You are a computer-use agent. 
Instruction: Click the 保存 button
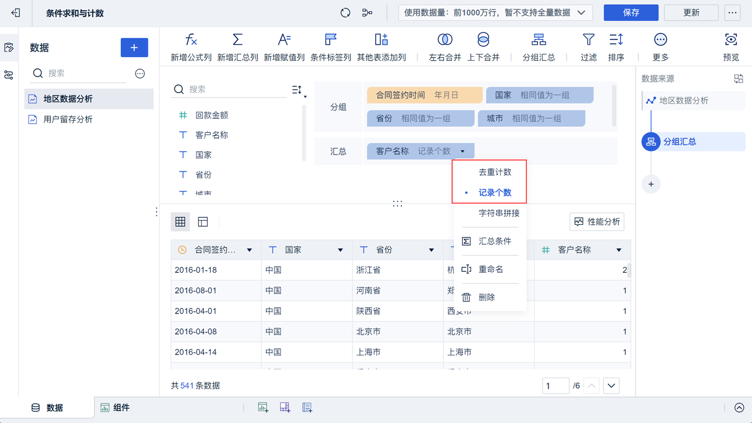point(631,13)
